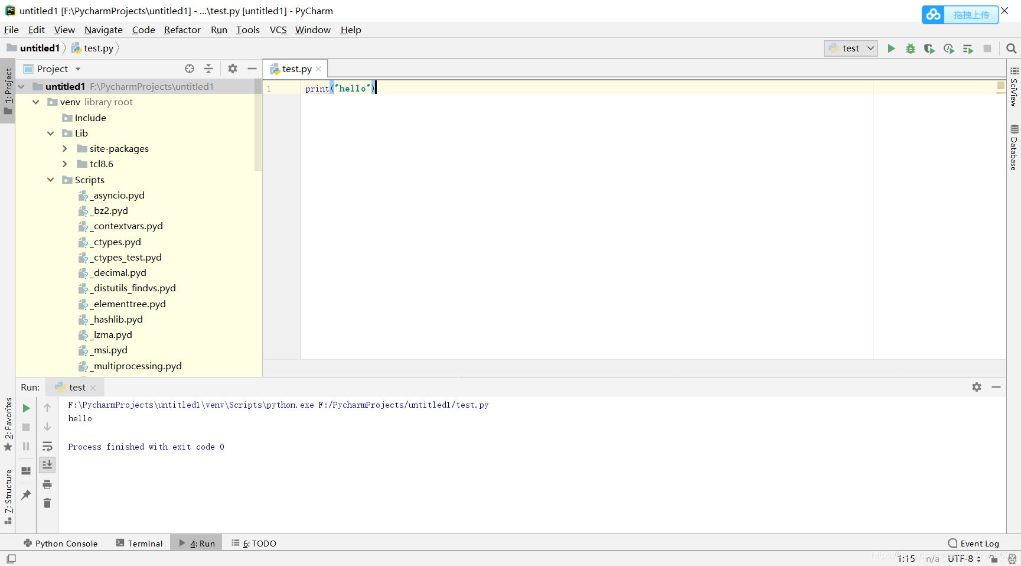Open Project panel settings gear
1021x566 pixels.
point(233,69)
